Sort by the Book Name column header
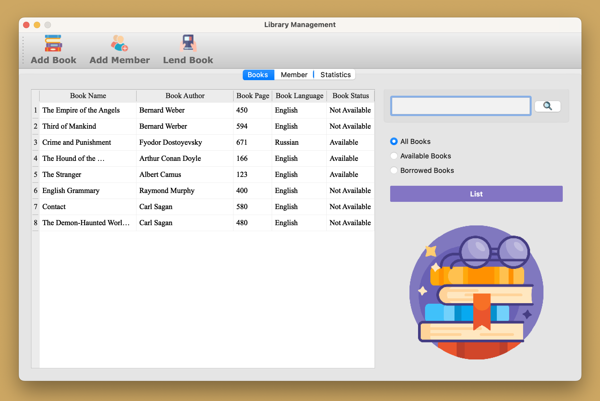Viewport: 600px width, 401px height. (88, 96)
